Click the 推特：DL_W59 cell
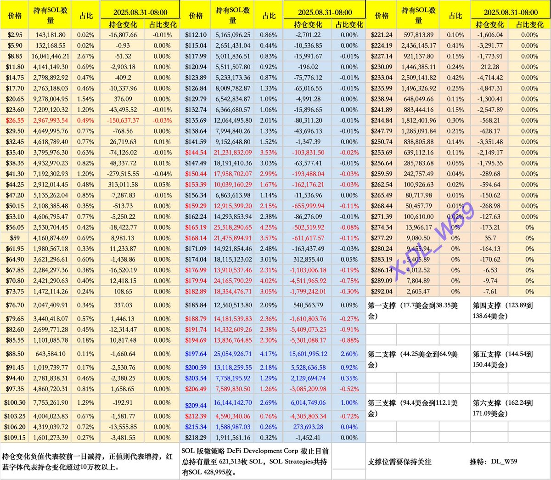The height and width of the screenshot is (480, 551). click(493, 461)
